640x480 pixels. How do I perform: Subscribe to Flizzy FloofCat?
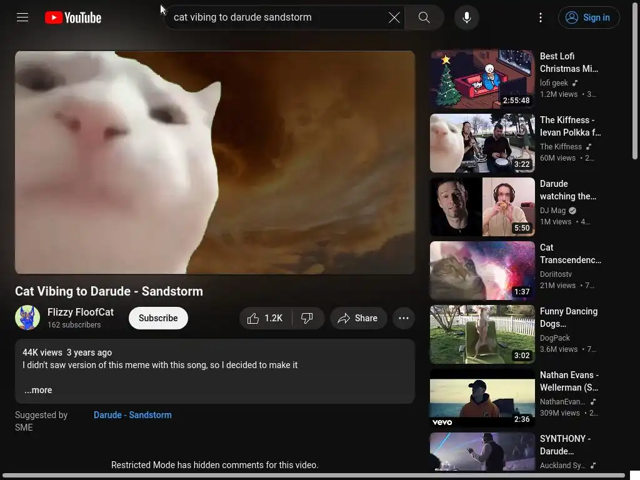tap(158, 318)
